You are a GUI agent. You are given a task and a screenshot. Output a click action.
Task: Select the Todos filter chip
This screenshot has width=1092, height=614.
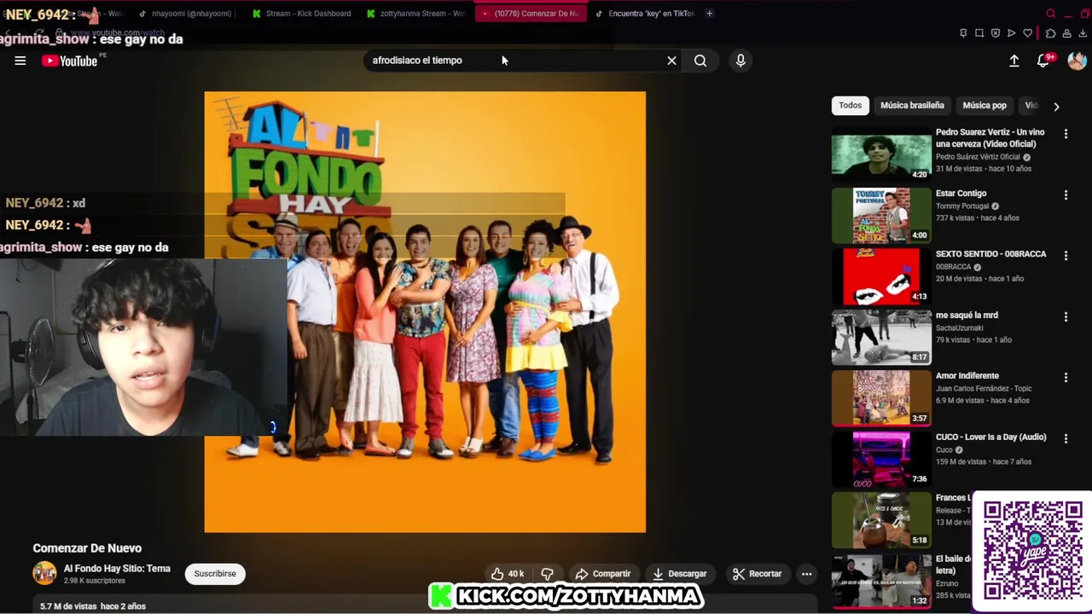click(850, 106)
